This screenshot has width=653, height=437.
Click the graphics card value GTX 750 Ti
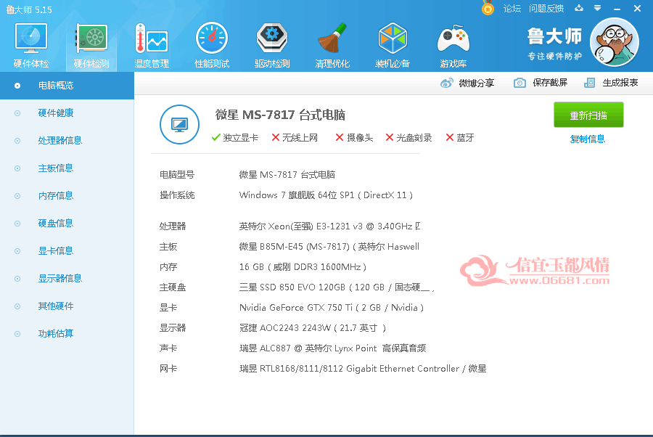(331, 308)
